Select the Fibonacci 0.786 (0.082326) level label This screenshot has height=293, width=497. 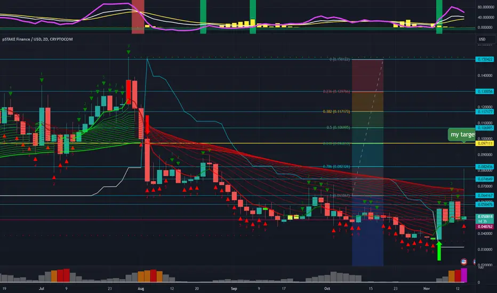336,166
